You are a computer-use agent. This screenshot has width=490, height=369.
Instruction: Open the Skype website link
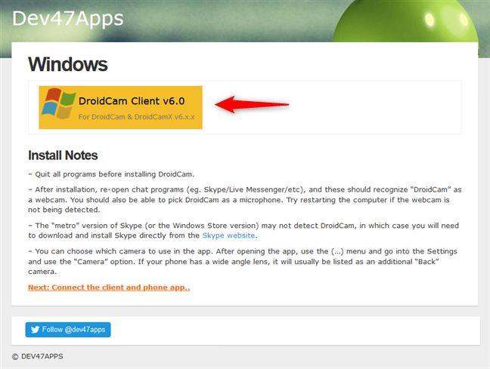tap(228, 235)
